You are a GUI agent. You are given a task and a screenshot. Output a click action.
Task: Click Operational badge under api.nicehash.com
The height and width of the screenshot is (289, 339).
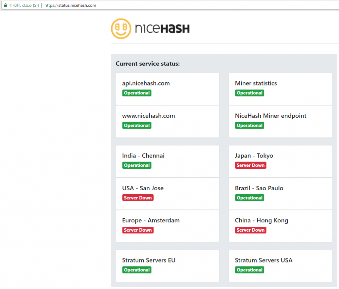[x=137, y=93]
